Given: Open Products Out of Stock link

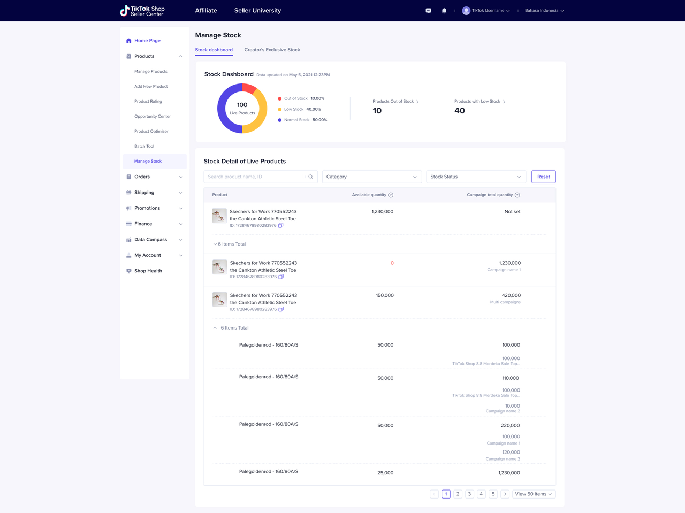Looking at the screenshot, I should pos(395,101).
